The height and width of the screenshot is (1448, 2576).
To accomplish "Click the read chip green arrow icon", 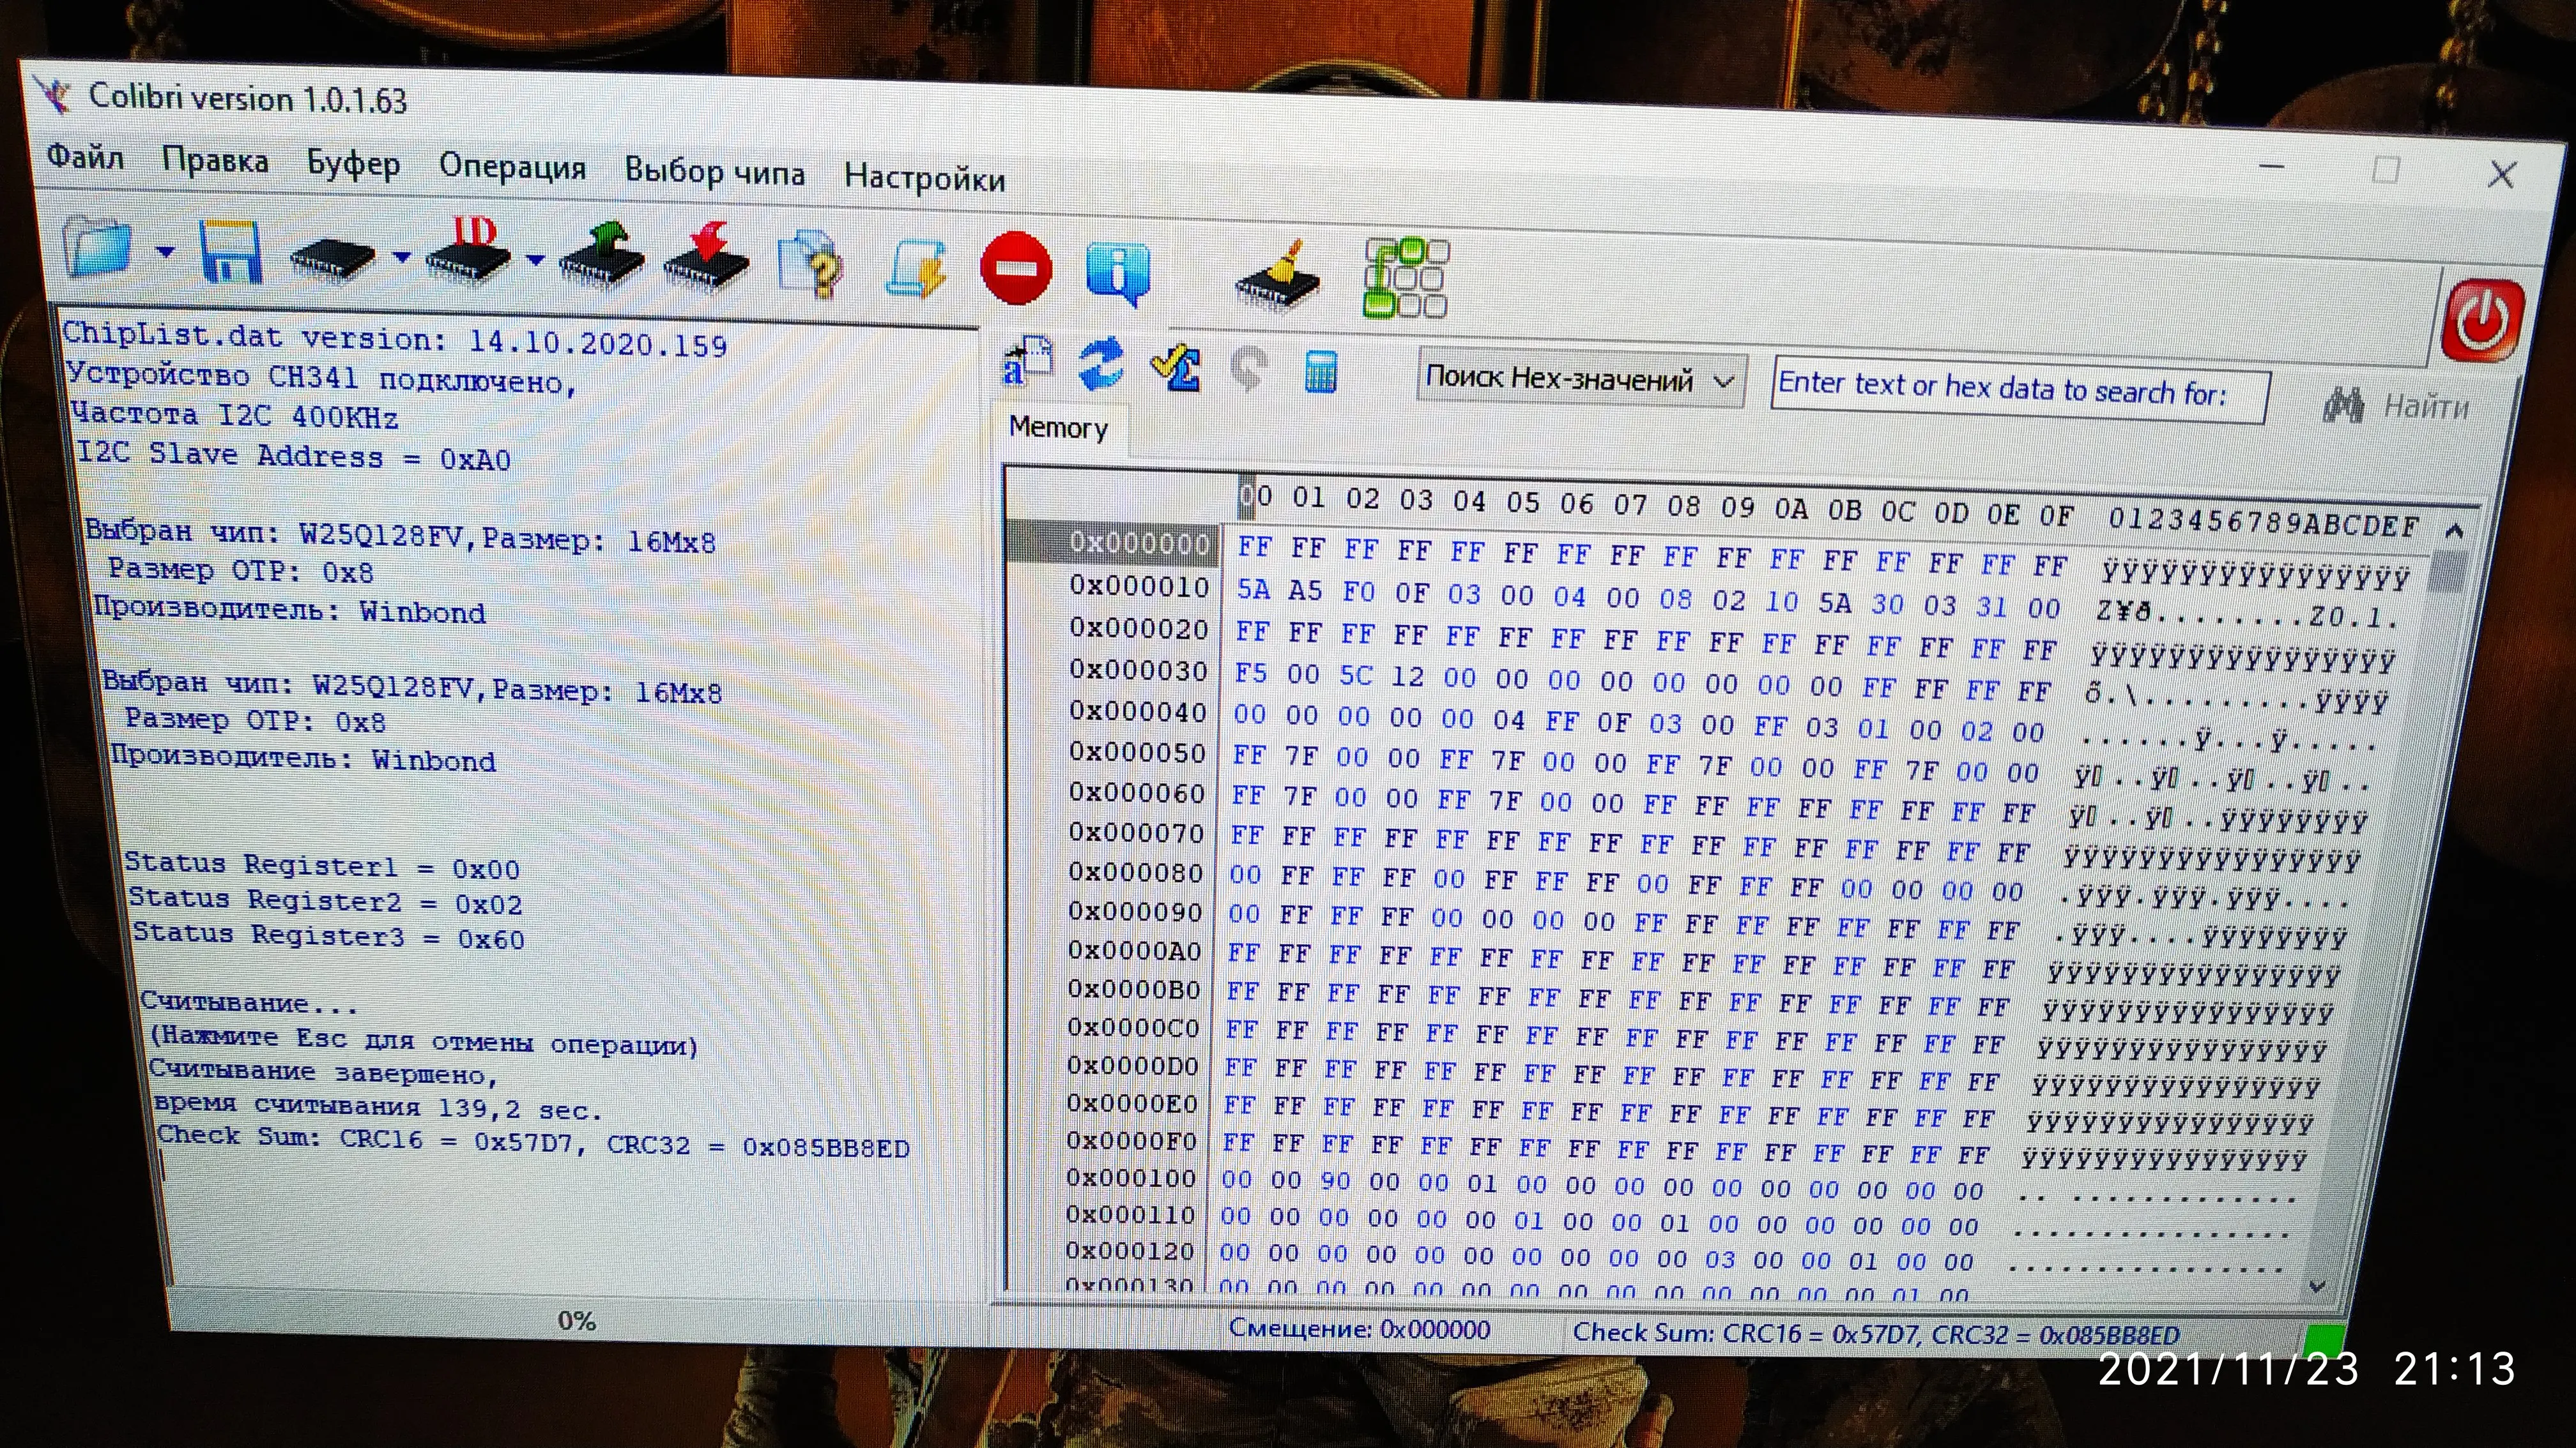I will pyautogui.click(x=602, y=259).
